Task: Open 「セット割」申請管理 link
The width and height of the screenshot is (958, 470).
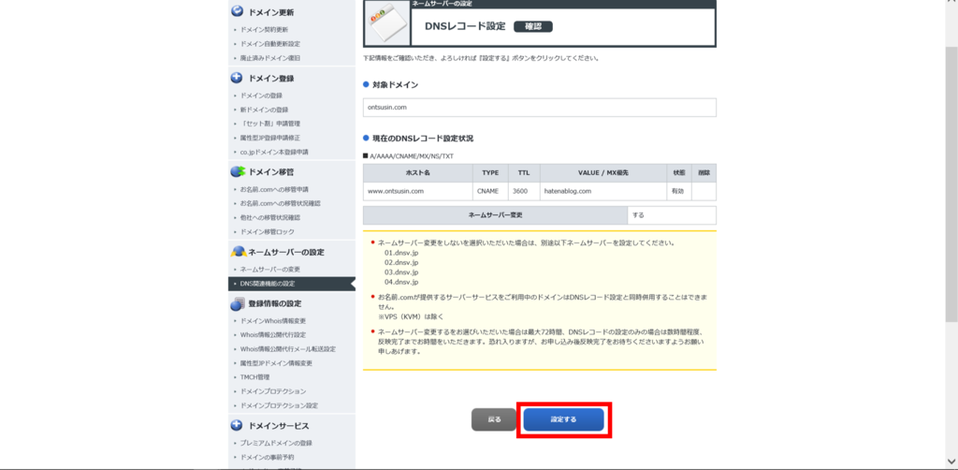Action: point(270,124)
